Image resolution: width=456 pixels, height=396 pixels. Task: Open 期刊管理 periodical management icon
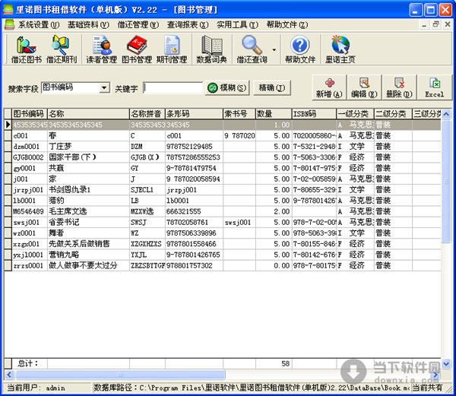click(172, 49)
